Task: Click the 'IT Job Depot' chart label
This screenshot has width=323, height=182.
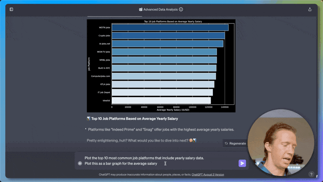Action: click(x=104, y=93)
